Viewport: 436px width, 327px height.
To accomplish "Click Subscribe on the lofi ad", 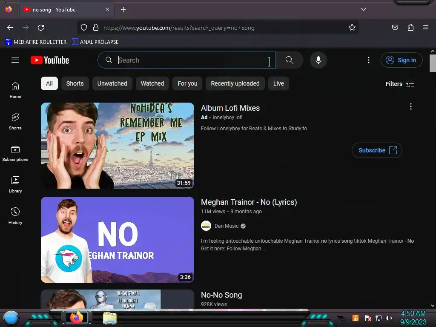I will click(x=377, y=150).
